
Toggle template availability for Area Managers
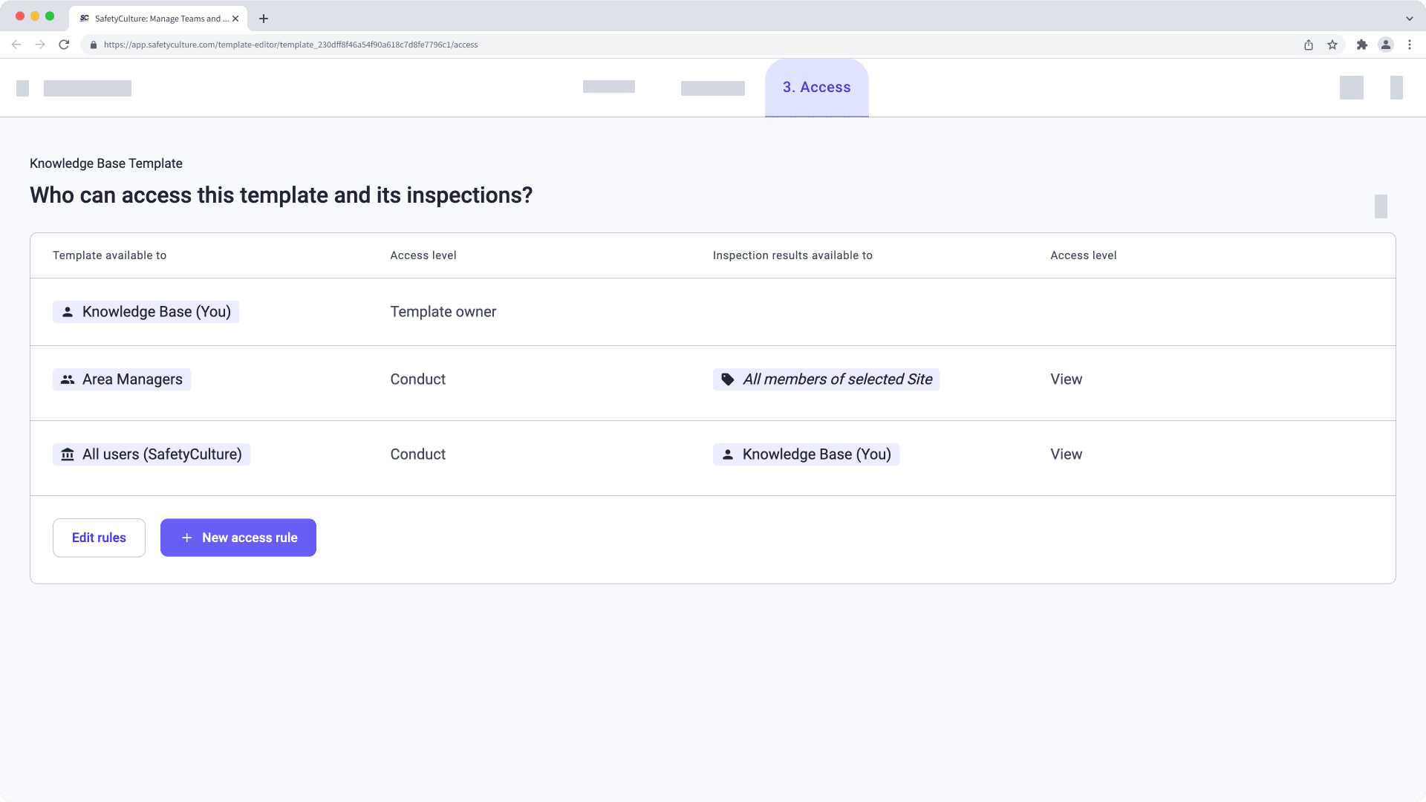(122, 379)
